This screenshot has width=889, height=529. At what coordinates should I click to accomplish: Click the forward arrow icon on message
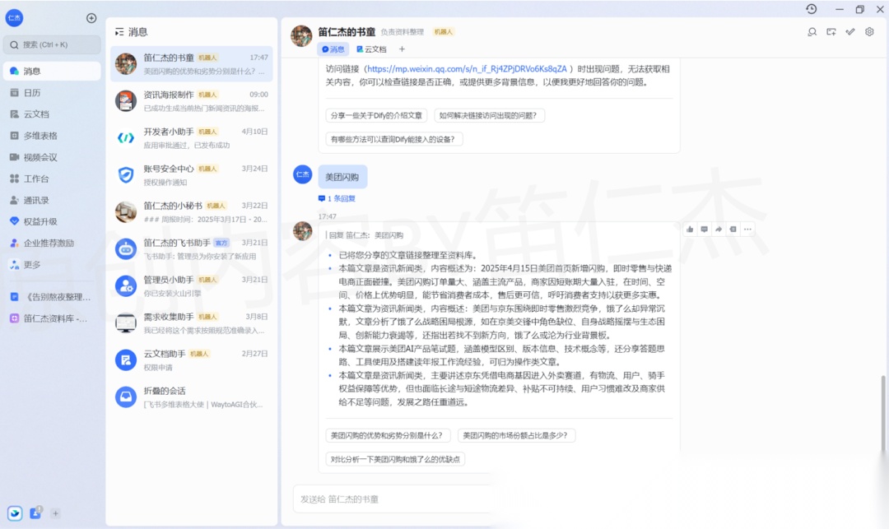(719, 230)
